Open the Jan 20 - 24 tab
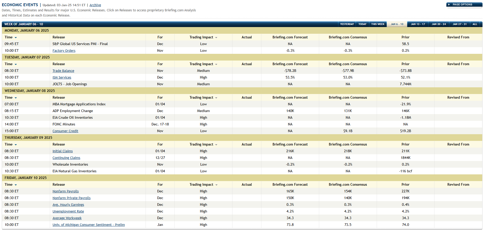This screenshot has width=483, height=230. 439,24
